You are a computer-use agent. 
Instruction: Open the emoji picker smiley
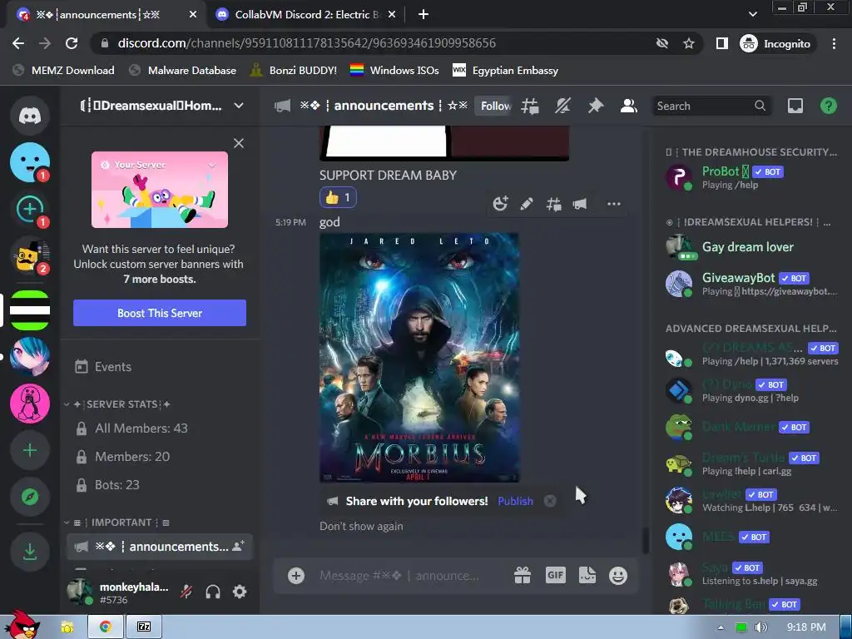click(618, 576)
